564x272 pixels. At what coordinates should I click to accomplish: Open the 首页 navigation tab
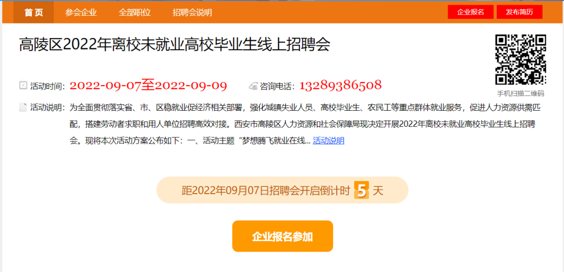coord(34,12)
